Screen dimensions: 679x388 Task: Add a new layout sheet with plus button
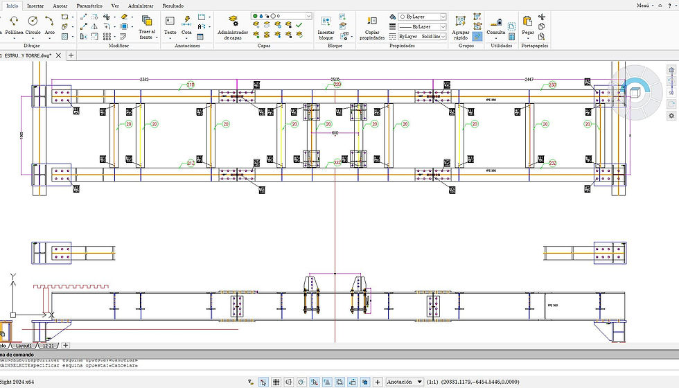pos(65,346)
